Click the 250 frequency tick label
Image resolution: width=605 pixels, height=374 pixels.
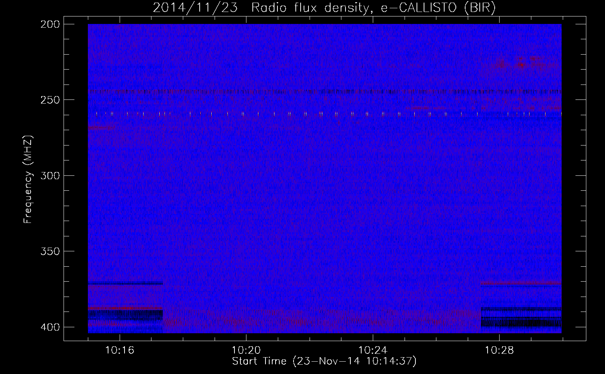[x=50, y=100]
